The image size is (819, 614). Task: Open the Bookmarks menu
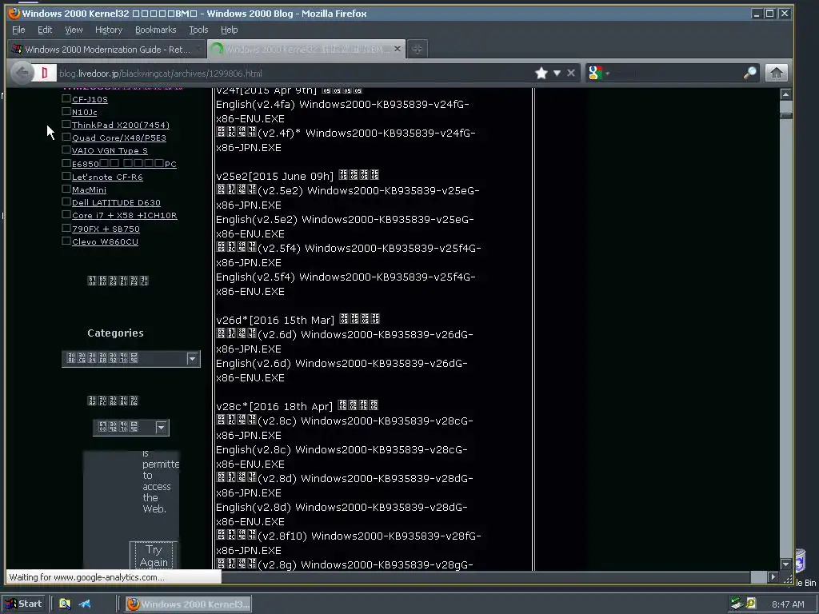pyautogui.click(x=156, y=30)
